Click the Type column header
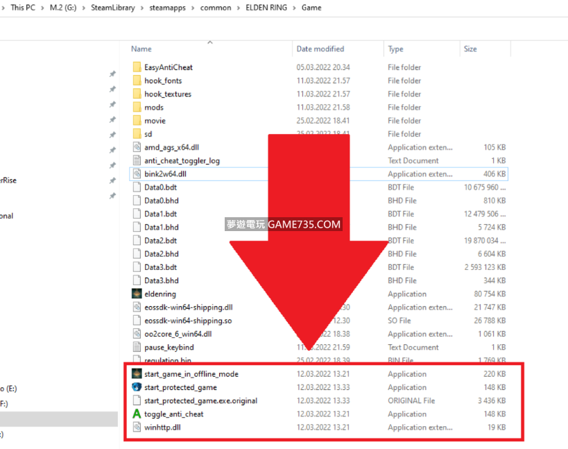Image resolution: width=568 pixels, height=449 pixels. (395, 49)
